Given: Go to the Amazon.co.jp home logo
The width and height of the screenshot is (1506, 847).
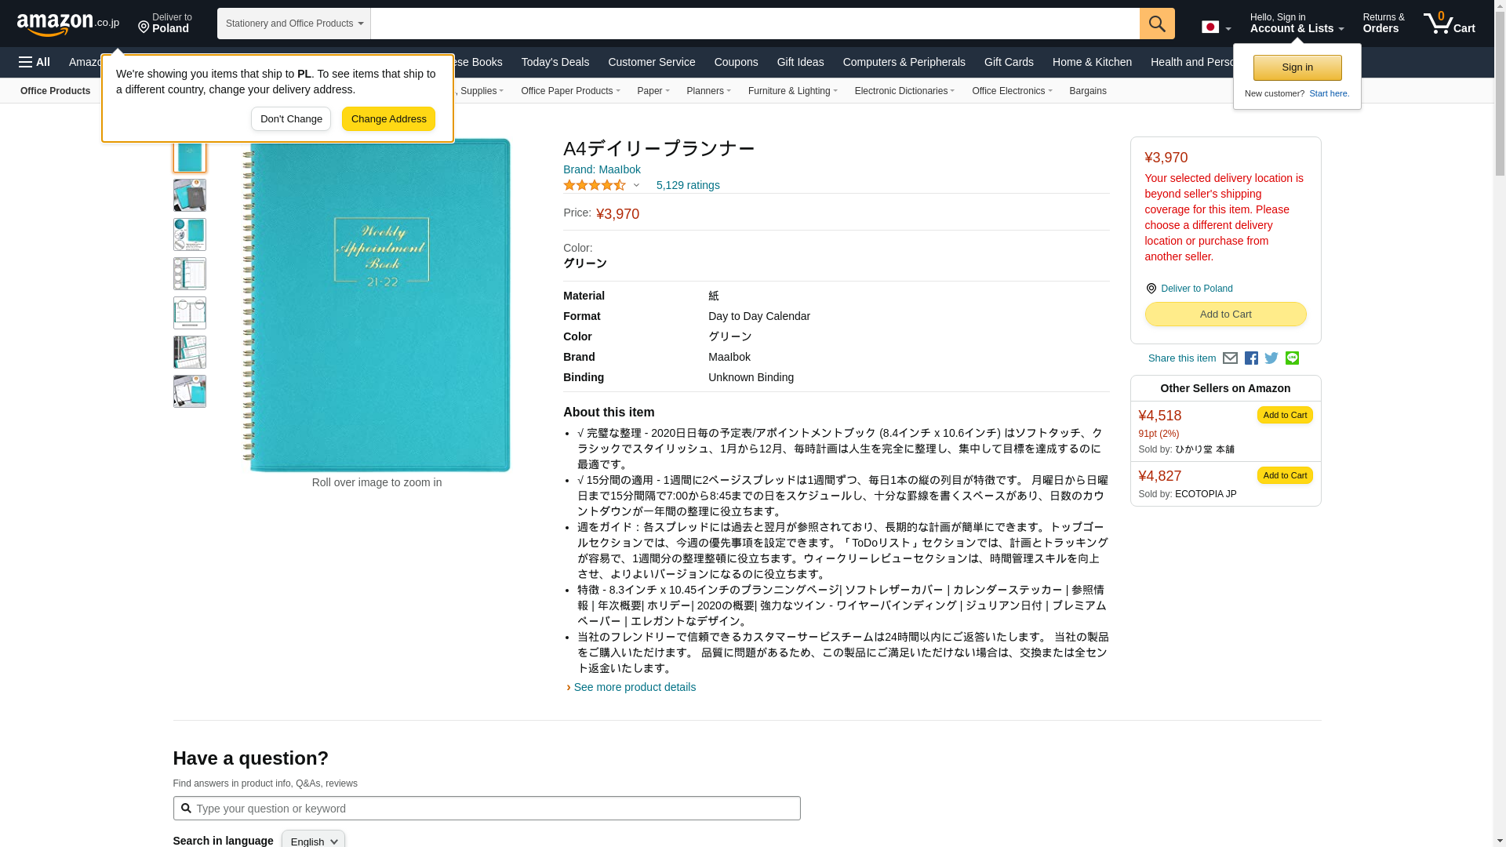Looking at the screenshot, I should point(68,24).
